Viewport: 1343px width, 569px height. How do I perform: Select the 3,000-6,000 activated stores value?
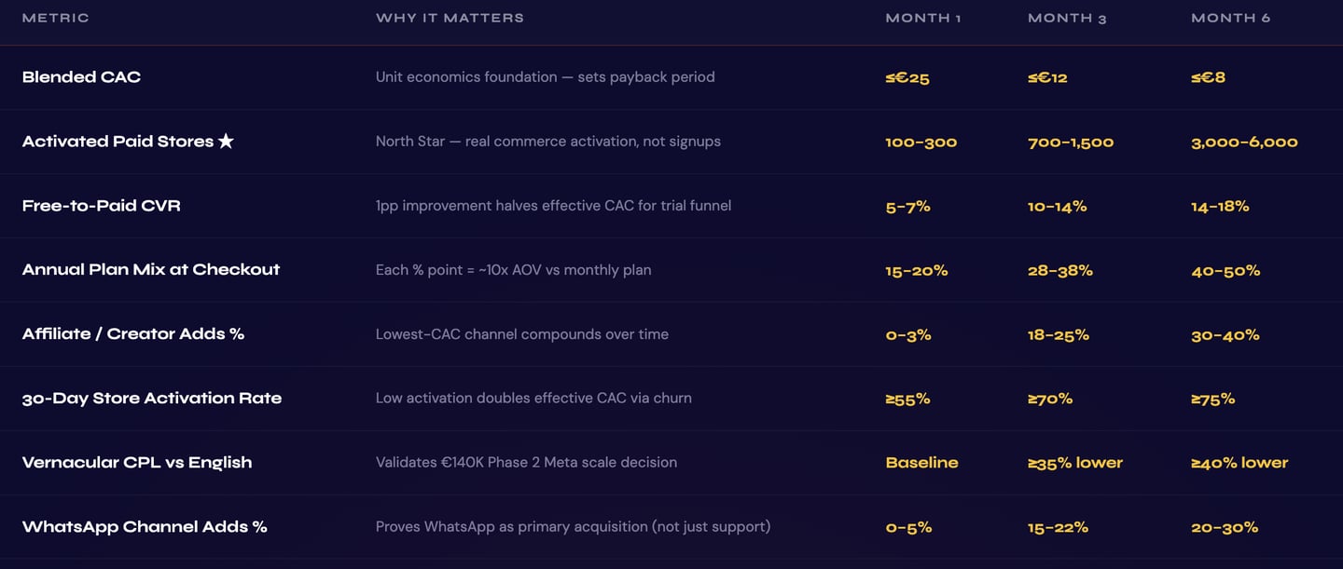(1244, 142)
